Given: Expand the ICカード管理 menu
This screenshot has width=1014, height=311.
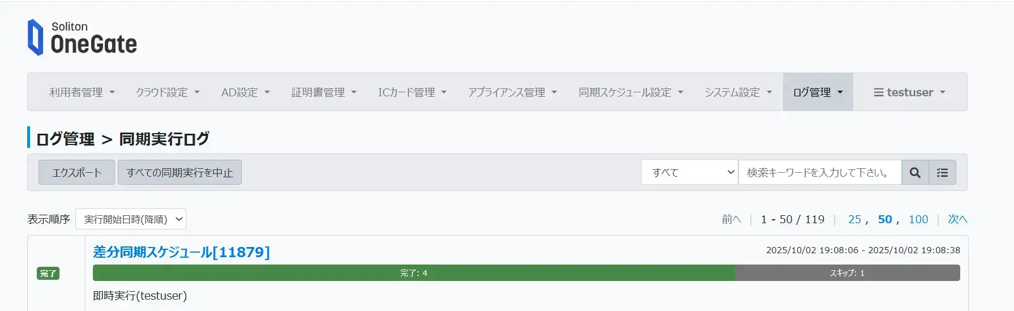Looking at the screenshot, I should [x=412, y=92].
